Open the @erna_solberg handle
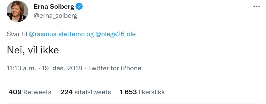Viewport: 266px width, 104px height. pyautogui.click(x=55, y=16)
